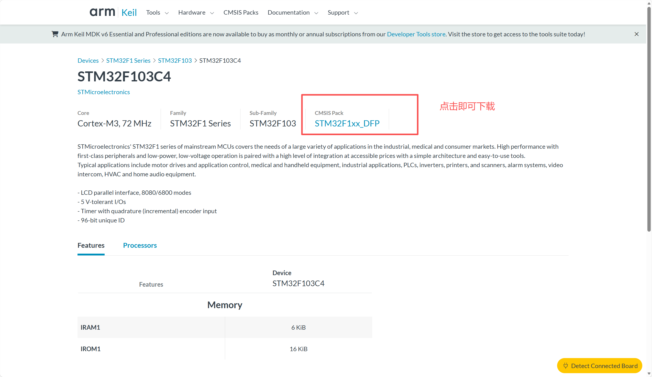Click the arm logo in header

click(102, 12)
